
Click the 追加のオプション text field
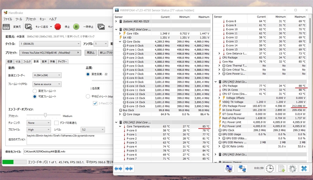coord(70,139)
